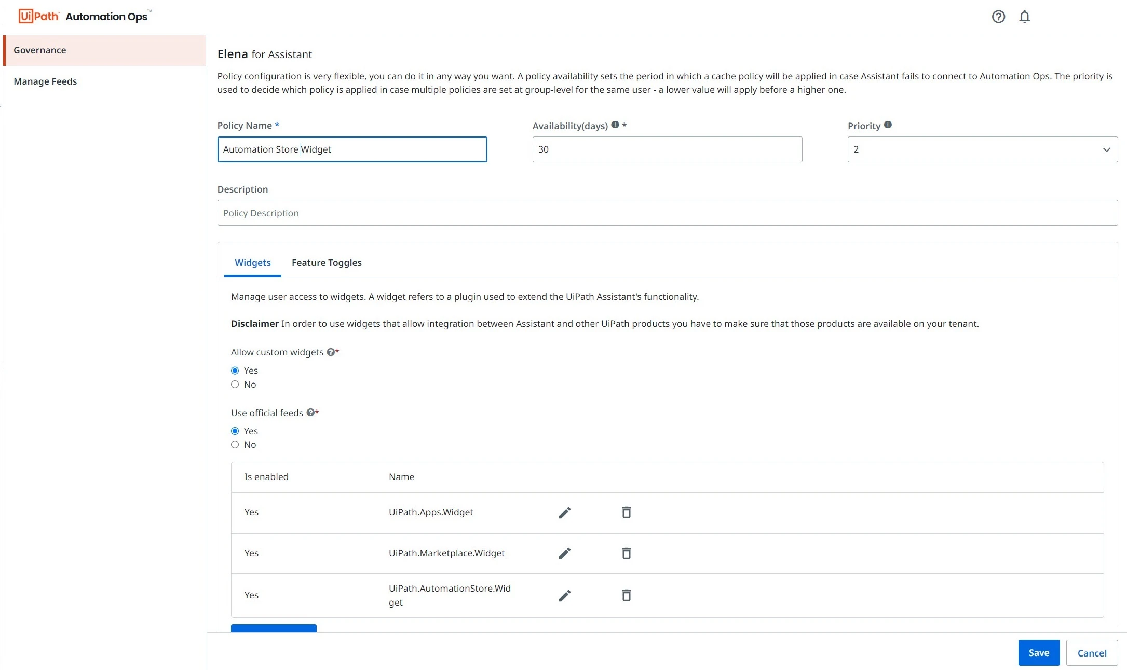Cancel policy editing
The image size is (1127, 670).
coord(1092,653)
